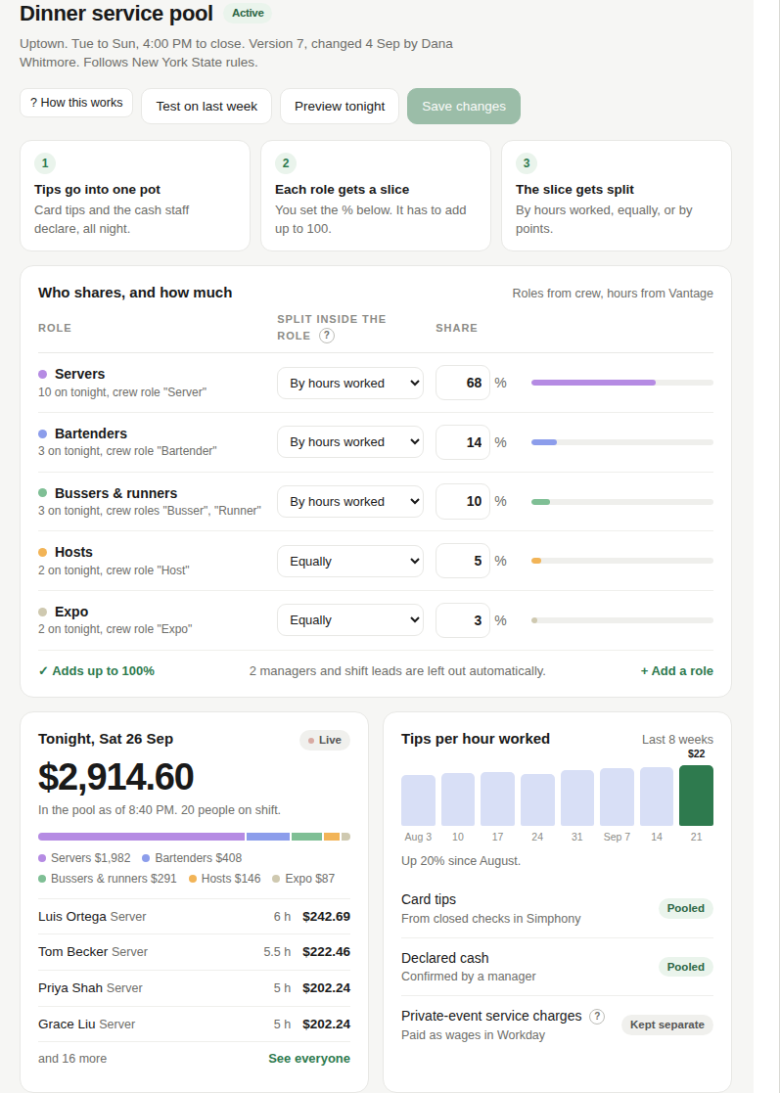Click Tom Becker Server row
The image size is (780, 1093).
194,952
